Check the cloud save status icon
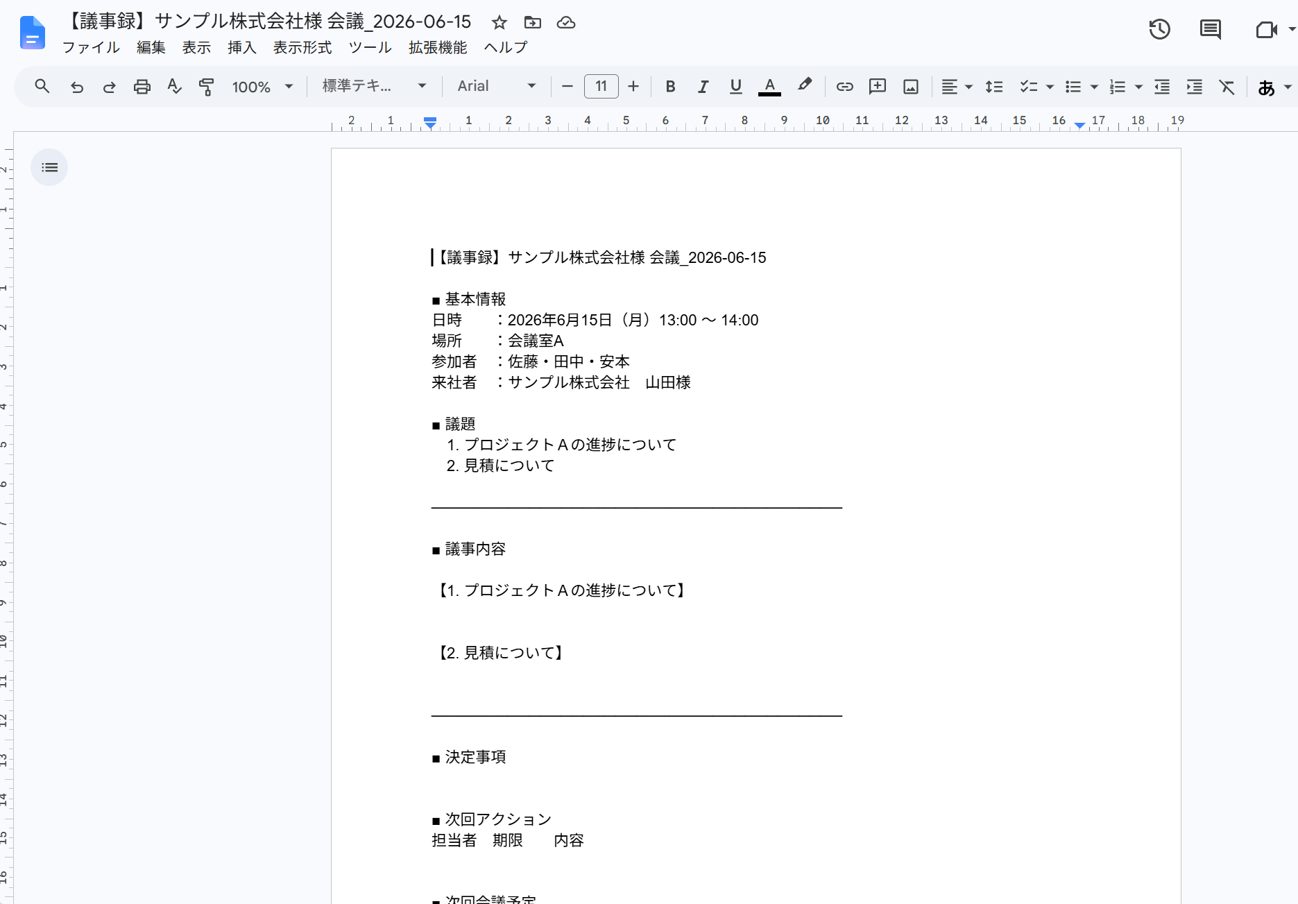 (x=566, y=23)
